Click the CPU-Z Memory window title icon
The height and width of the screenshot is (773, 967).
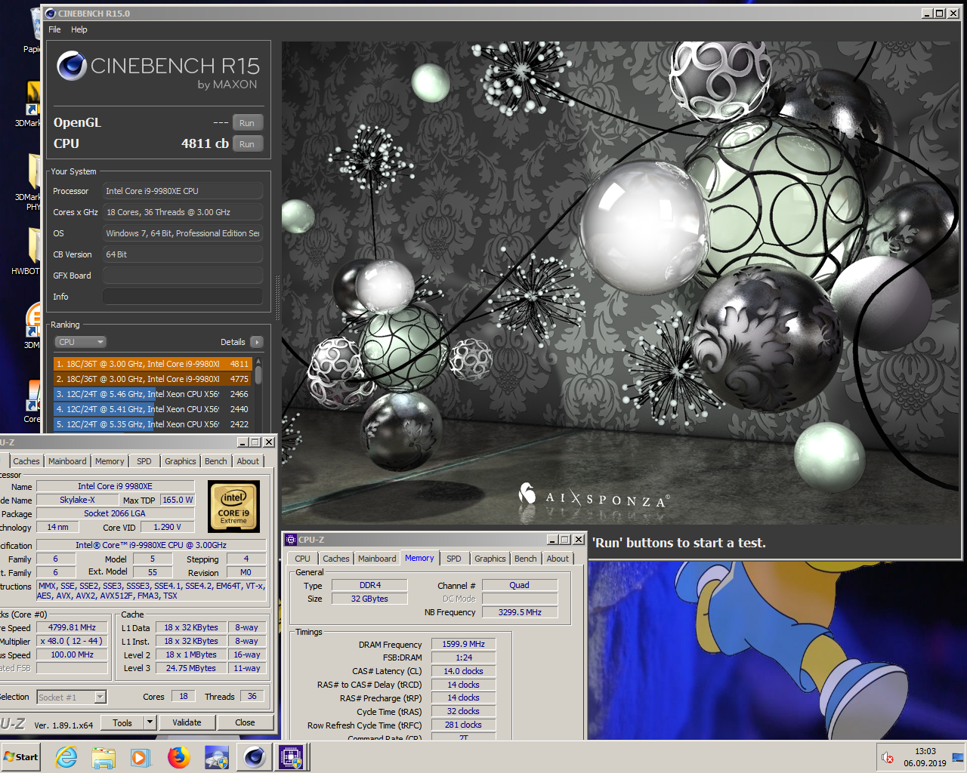coord(291,540)
